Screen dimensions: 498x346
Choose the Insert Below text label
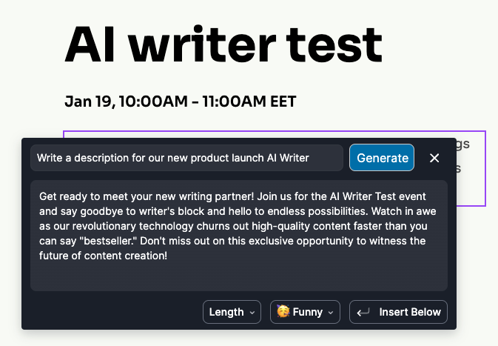coord(410,312)
